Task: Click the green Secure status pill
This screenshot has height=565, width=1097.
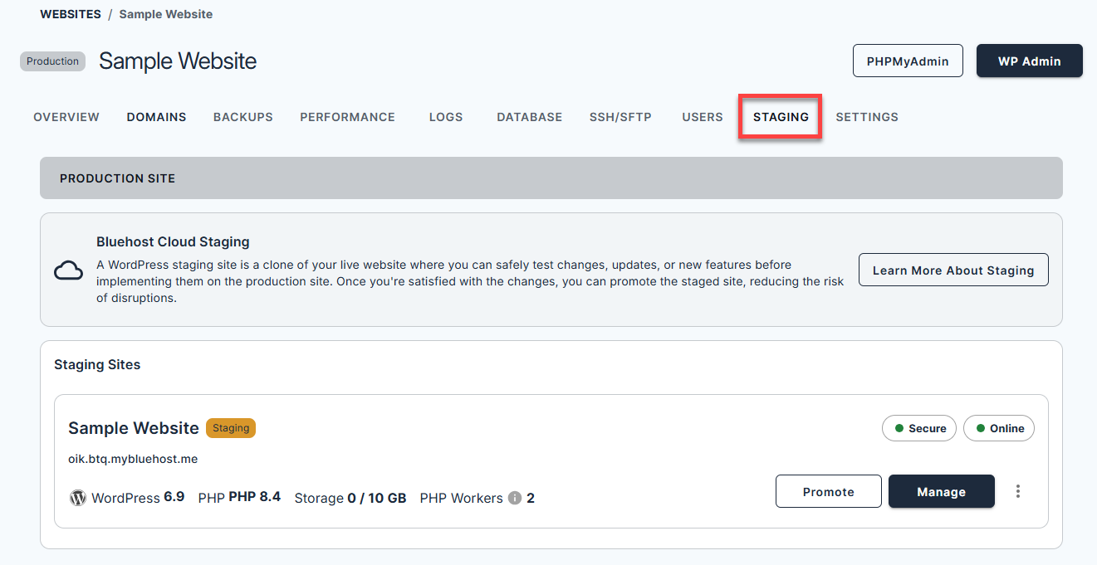Action: 918,428
